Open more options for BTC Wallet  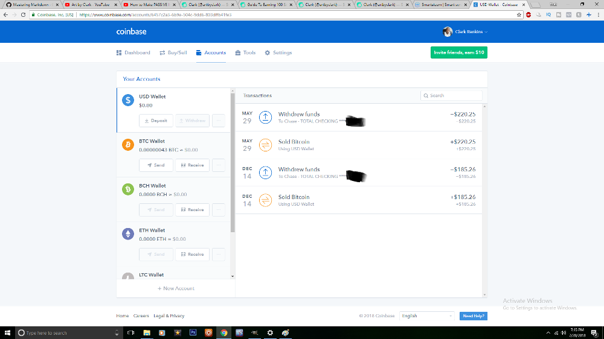(219, 165)
